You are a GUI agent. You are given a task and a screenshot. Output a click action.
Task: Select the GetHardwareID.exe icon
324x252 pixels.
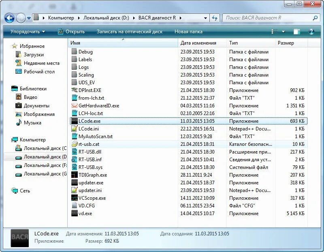[75, 105]
